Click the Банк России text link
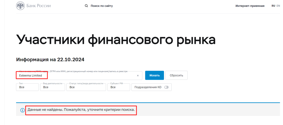Screen dimensions: 283x125 (39, 6)
